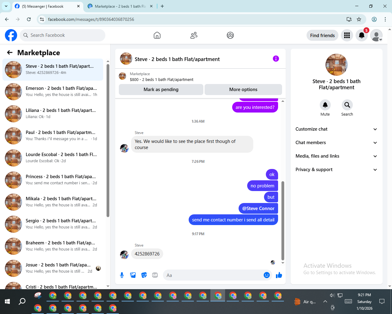
Task: Click the @Steve Connor mention message
Action: coord(258,209)
